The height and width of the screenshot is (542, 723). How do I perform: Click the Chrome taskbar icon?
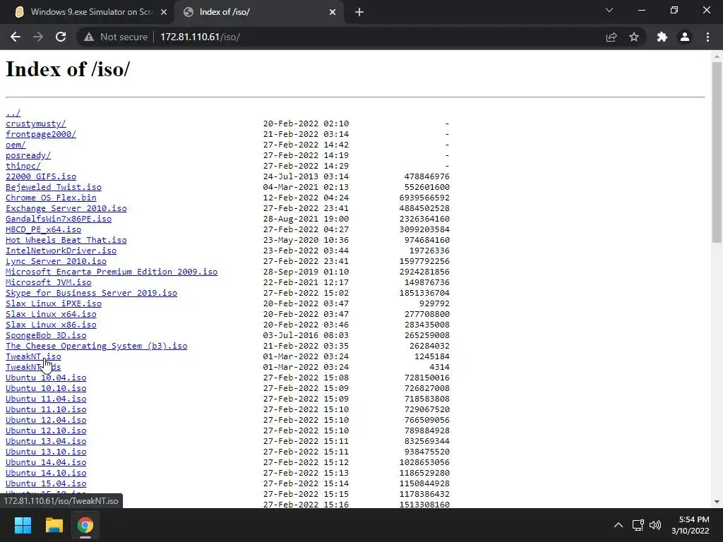click(x=85, y=525)
